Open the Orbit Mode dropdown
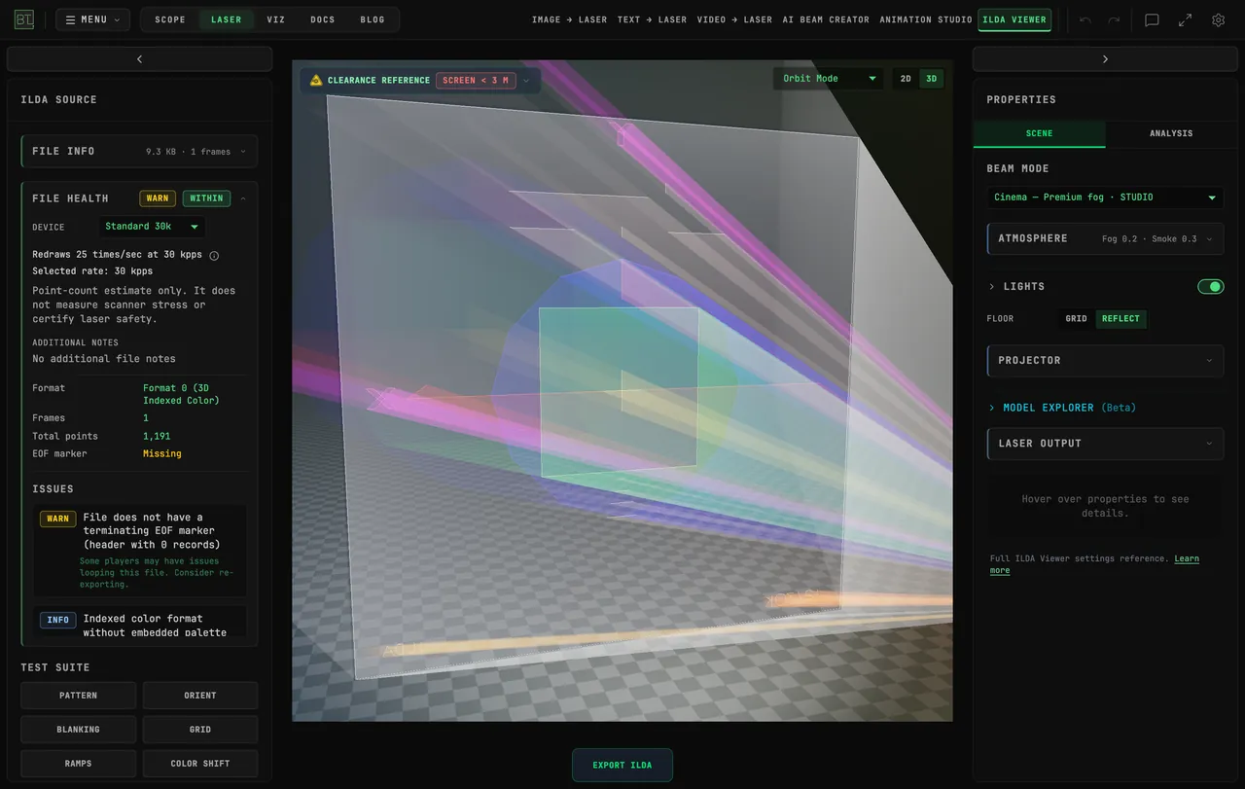The image size is (1245, 789). pyautogui.click(x=829, y=79)
